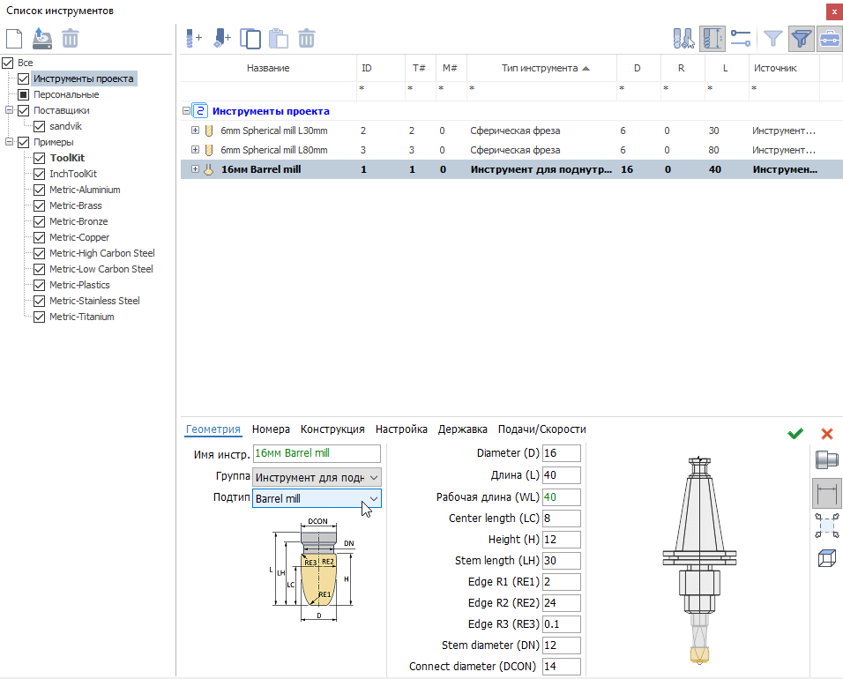Viewport: 843px width, 679px height.
Task: Collapse Инструменты проекта group in table
Action: pyautogui.click(x=186, y=111)
